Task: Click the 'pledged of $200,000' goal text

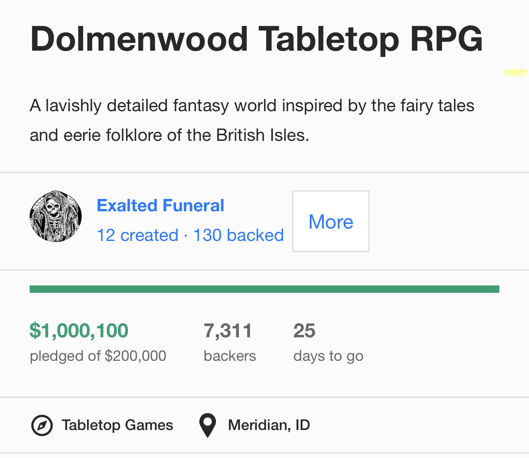Action: 98,356
